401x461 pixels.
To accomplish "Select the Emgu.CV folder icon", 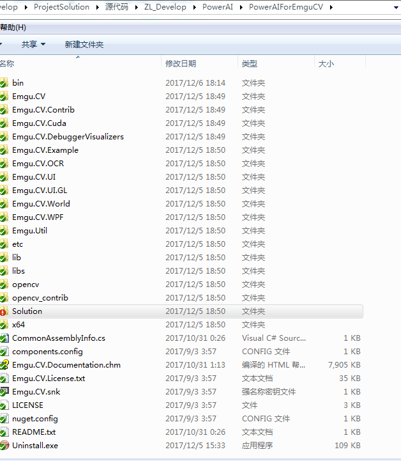I will (4, 97).
